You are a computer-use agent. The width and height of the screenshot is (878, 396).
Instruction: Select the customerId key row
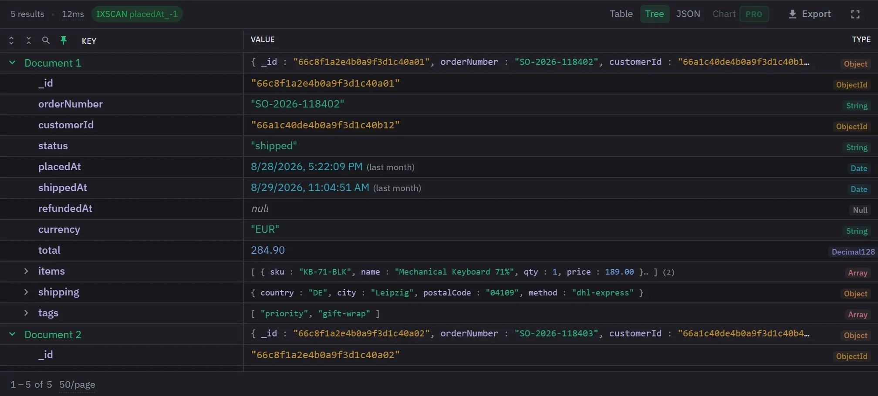(x=66, y=125)
